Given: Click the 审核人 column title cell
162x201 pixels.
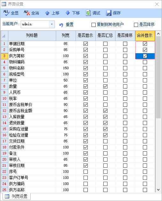Looking at the screenshot, I should pyautogui.click(x=32, y=159).
